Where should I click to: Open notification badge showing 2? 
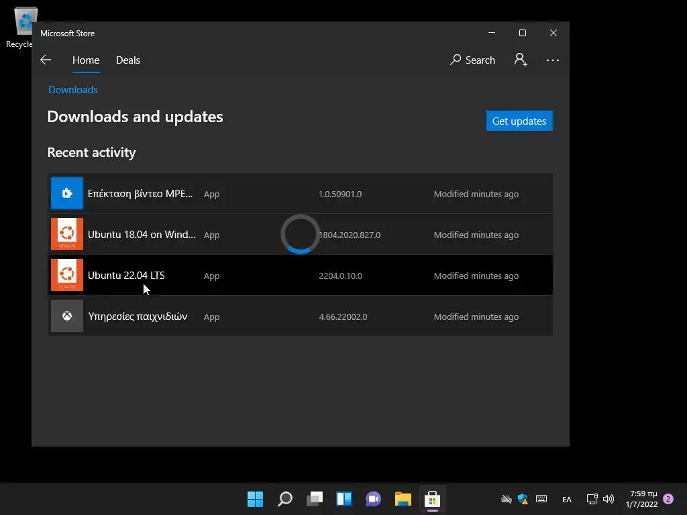click(668, 499)
